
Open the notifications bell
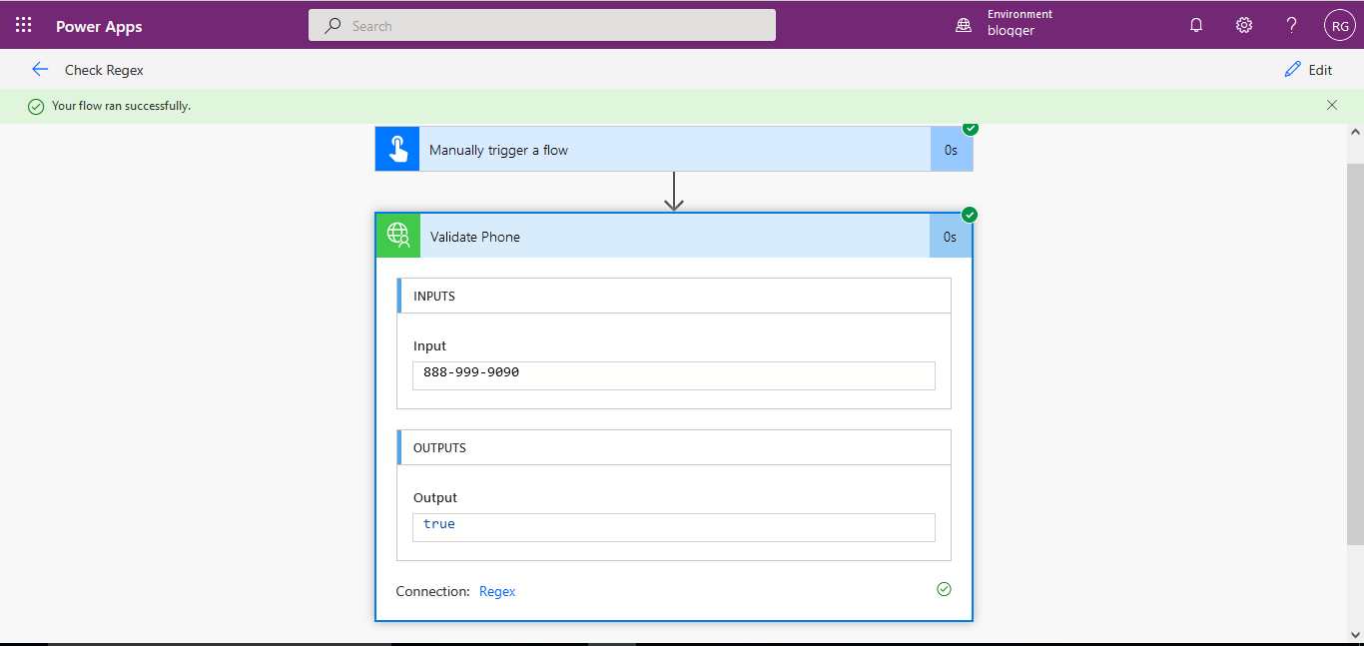[x=1196, y=25]
